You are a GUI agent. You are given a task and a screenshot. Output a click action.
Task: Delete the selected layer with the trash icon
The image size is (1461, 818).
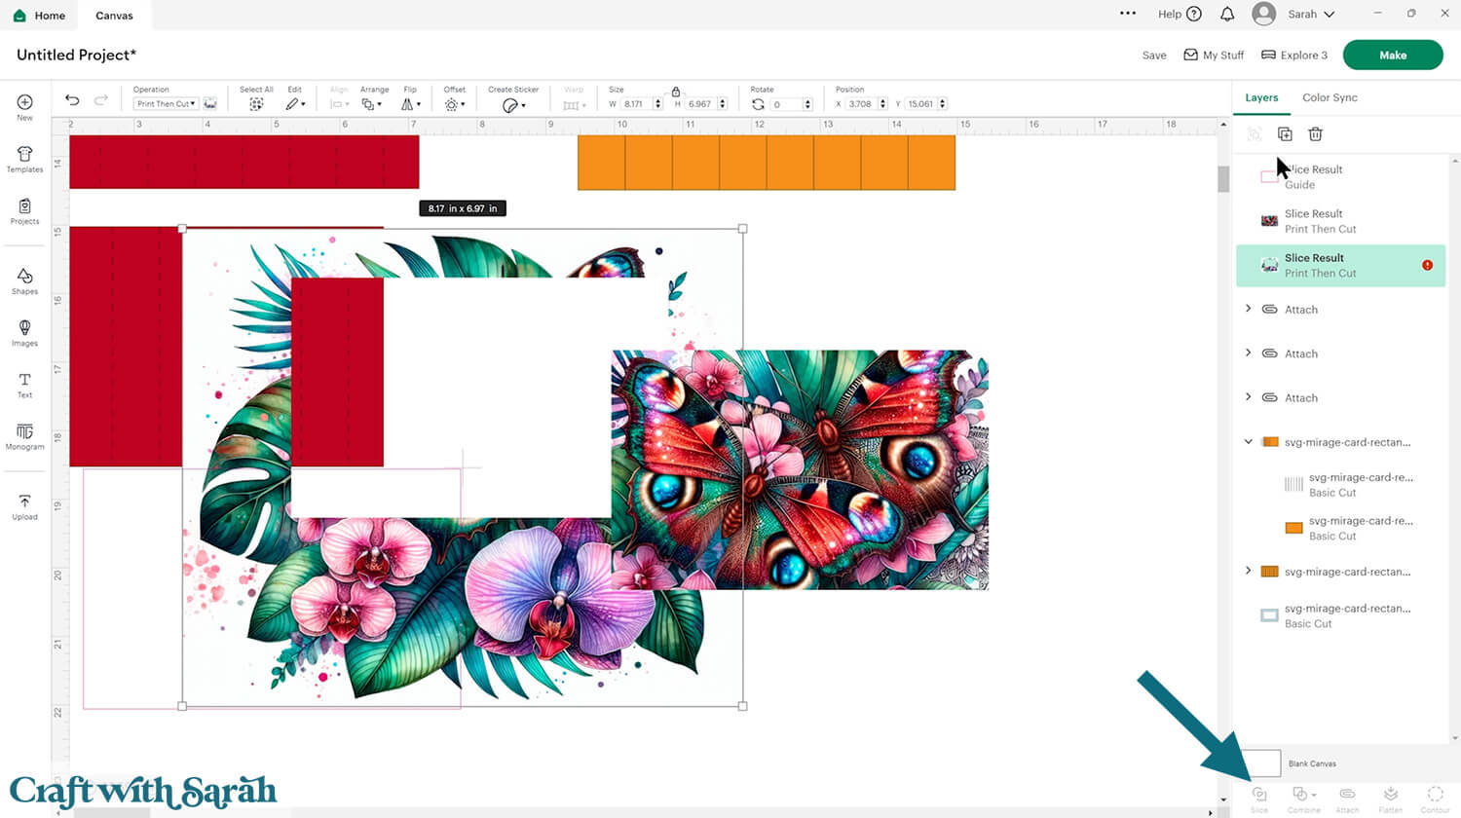pos(1315,134)
